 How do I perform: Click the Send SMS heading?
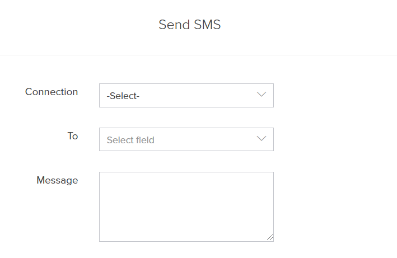(x=190, y=25)
